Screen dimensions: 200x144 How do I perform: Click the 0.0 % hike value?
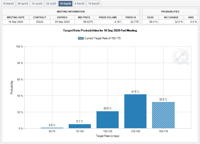coord(194,22)
